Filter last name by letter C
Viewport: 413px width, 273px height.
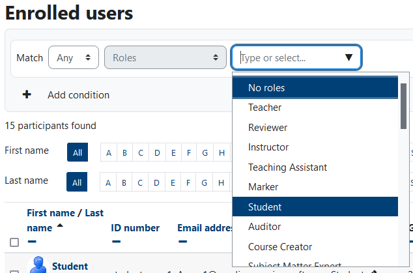click(140, 182)
